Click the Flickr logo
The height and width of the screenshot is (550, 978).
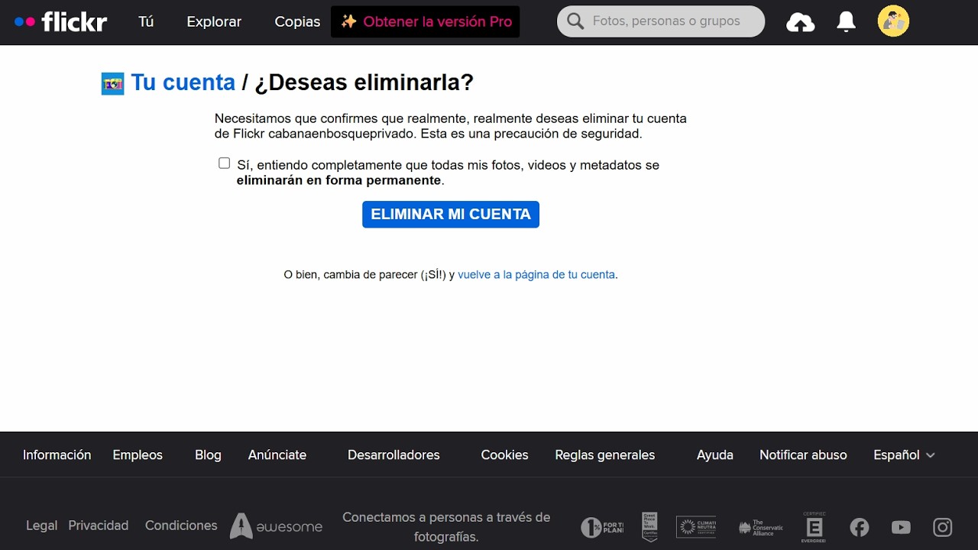pyautogui.click(x=60, y=22)
